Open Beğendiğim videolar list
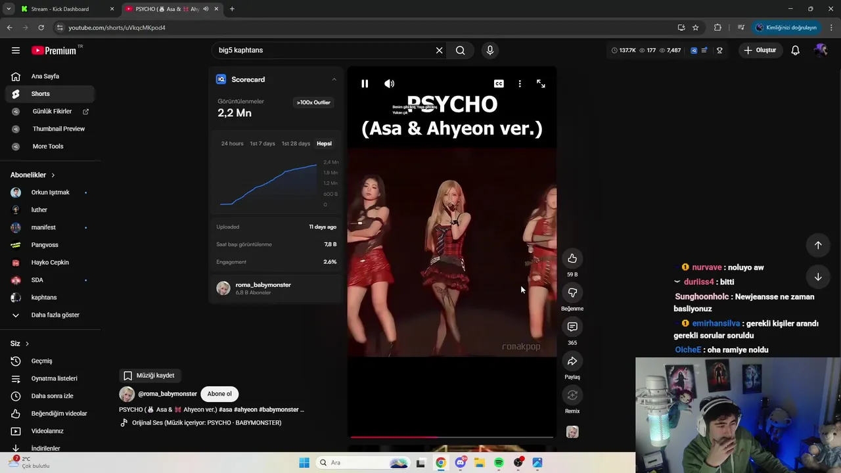This screenshot has width=841, height=473. click(x=50, y=413)
